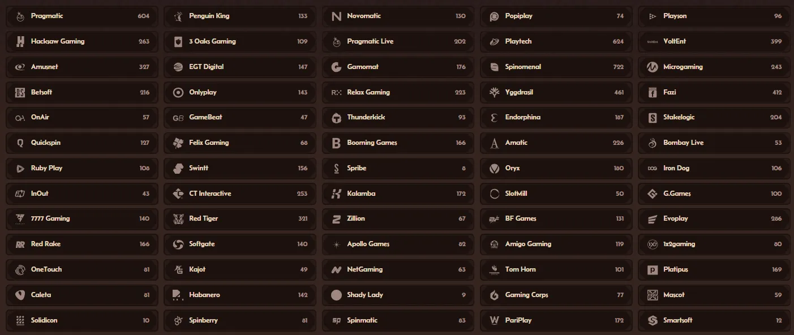Click the Pragmatic provider logo icon

pos(20,16)
